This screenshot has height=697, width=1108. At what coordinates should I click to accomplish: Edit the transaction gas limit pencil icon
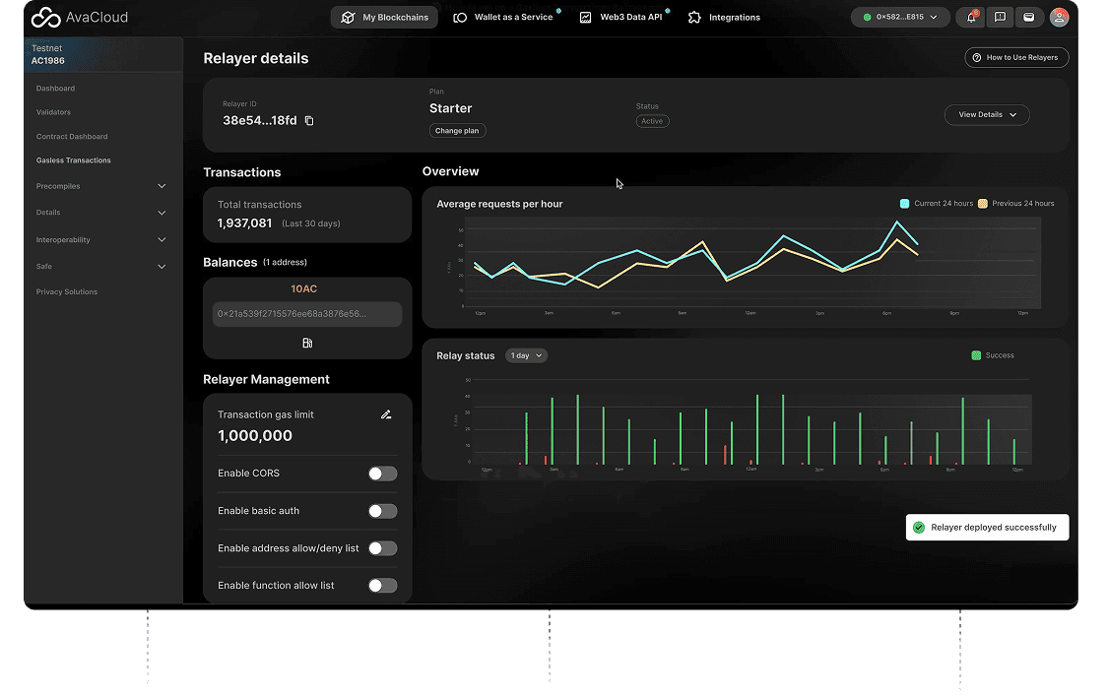tap(386, 414)
